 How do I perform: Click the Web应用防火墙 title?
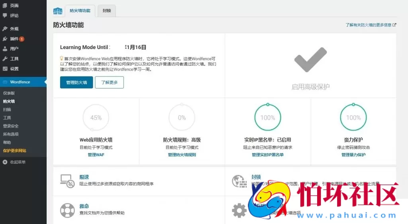pyautogui.click(x=96, y=140)
